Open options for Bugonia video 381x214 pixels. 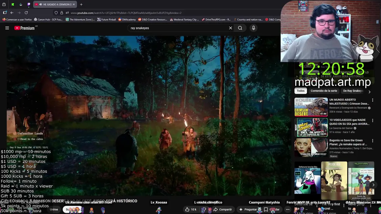(372, 141)
